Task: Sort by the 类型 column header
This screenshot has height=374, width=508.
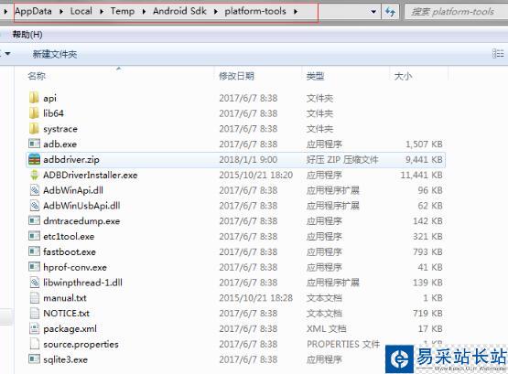Action: pos(315,76)
